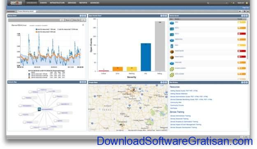Pan the device chart backward

62,20
